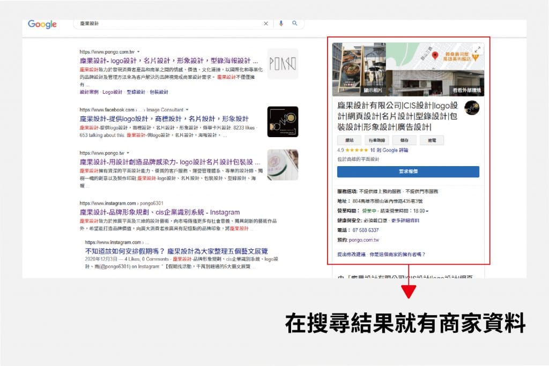Open the pongo.com.tw reservation link
Image resolution: width=549 pixels, height=366 pixels.
(x=364, y=240)
